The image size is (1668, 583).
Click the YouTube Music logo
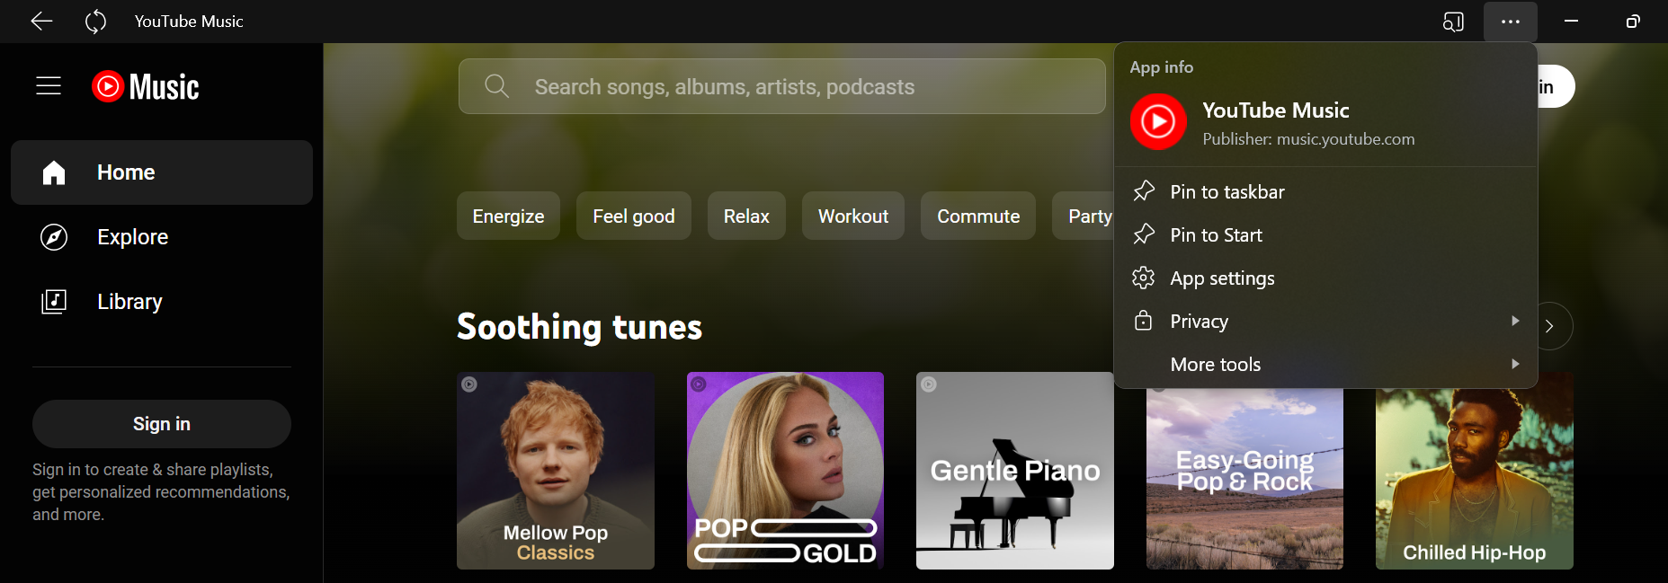tap(145, 85)
